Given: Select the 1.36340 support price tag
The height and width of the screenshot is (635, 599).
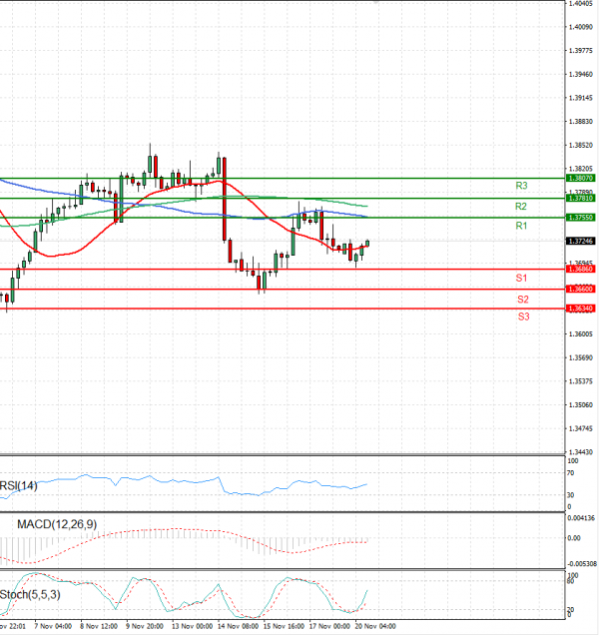Looking at the screenshot, I should pyautogui.click(x=581, y=309).
